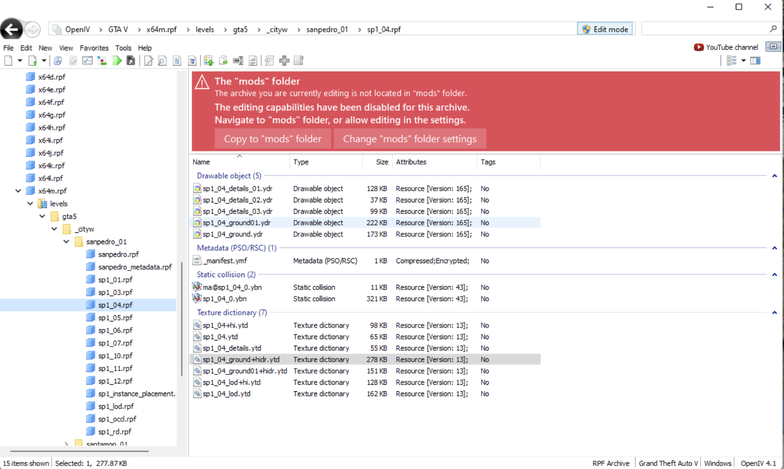The height and width of the screenshot is (469, 784).
Task: Sort by the Size column header
Action: pyautogui.click(x=377, y=162)
